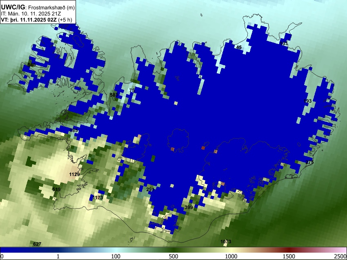Click the map value 1073 offshore south
Screen dimensions: 347x260
[x=226, y=241]
